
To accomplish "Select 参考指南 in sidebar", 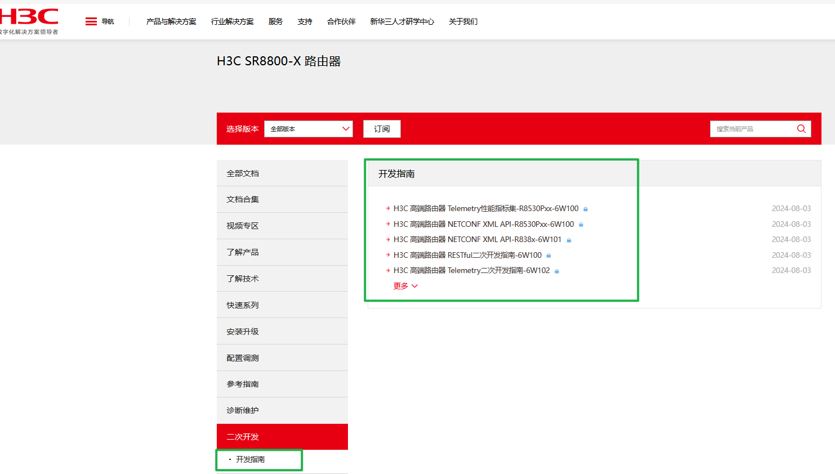I will tap(282, 384).
